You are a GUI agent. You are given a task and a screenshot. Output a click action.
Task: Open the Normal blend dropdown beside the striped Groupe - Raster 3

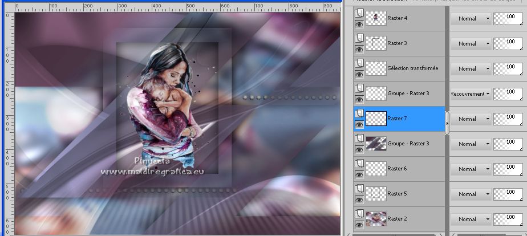point(471,144)
